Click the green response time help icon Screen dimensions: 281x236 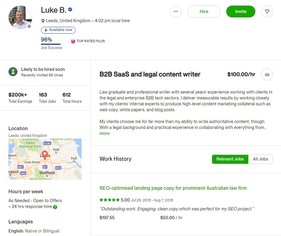tap(55, 207)
